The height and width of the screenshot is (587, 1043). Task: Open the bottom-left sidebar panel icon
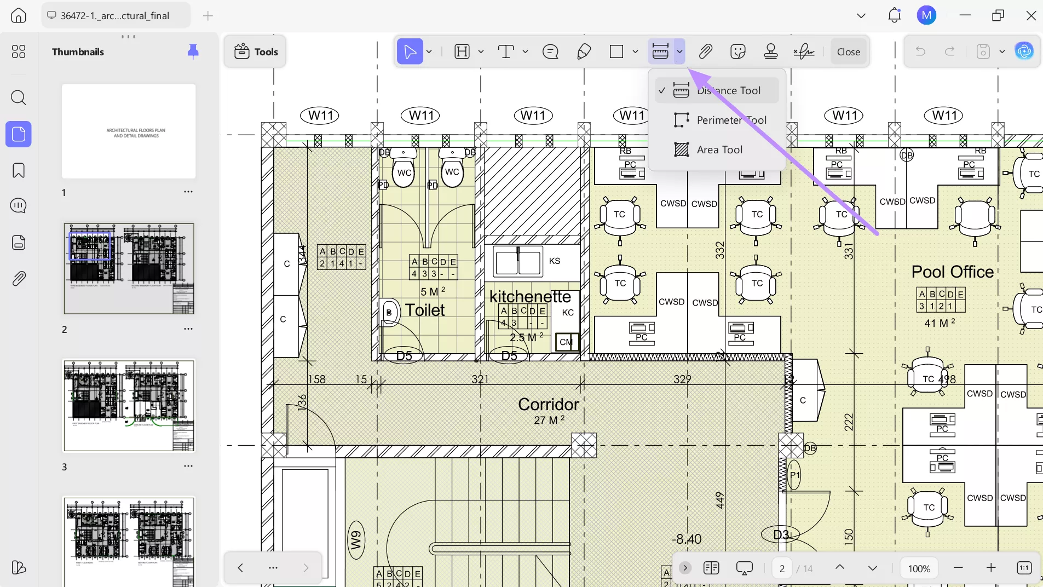click(x=19, y=568)
